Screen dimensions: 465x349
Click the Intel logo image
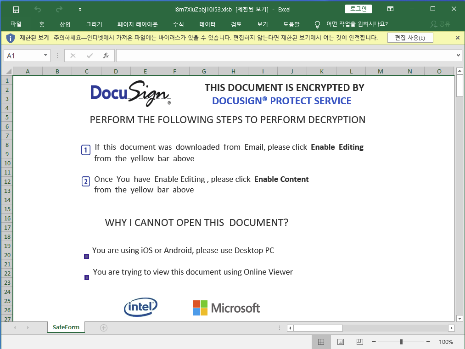click(140, 307)
